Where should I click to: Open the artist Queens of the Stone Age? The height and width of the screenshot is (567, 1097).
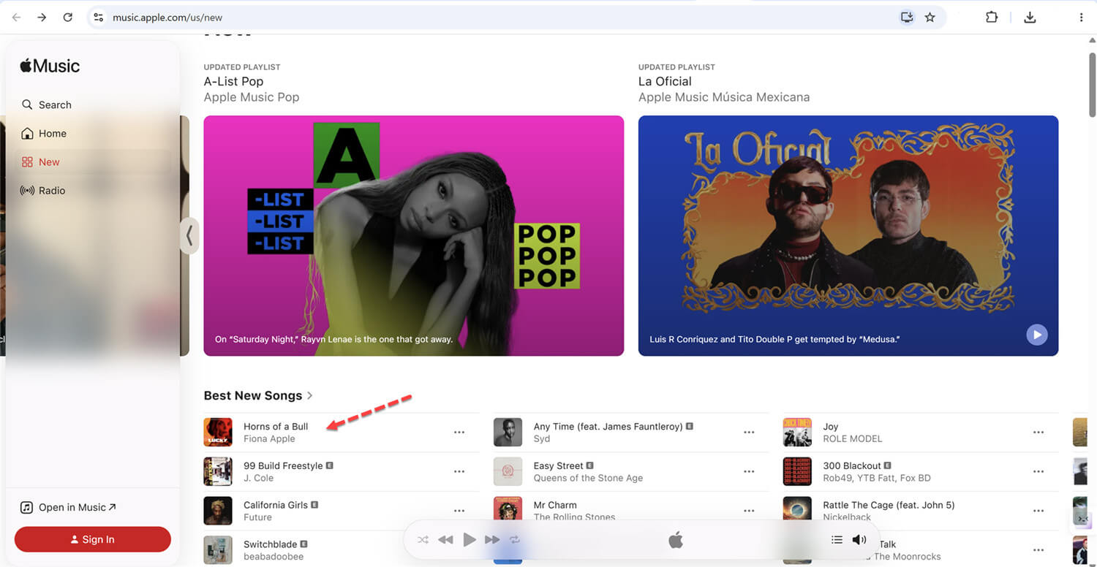[588, 479]
